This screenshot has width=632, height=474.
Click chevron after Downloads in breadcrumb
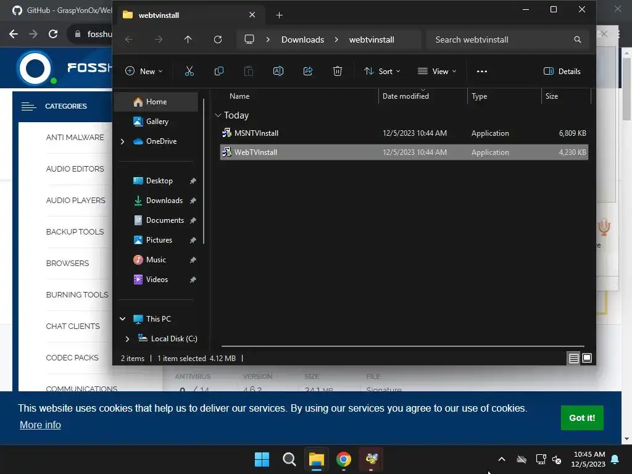point(336,39)
